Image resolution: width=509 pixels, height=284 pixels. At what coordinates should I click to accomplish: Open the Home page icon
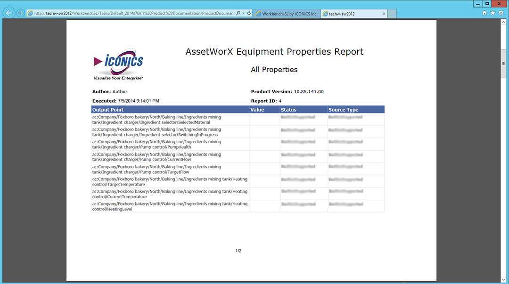484,13
